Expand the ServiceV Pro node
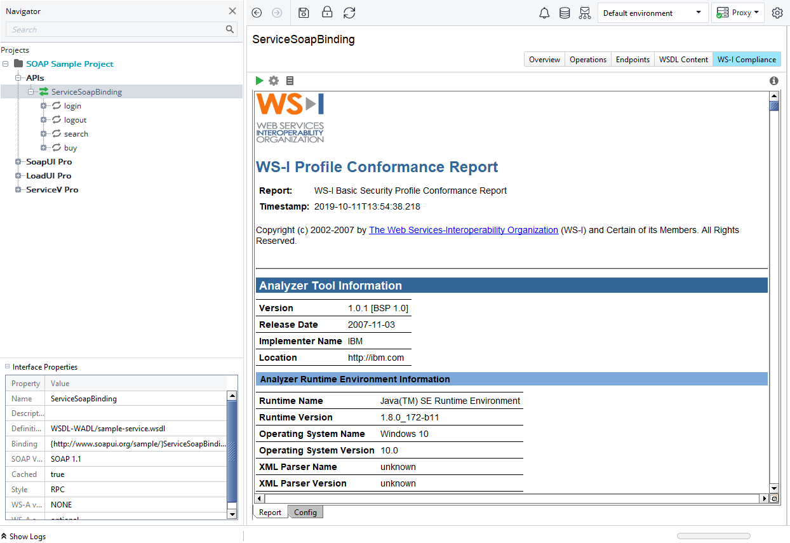The height and width of the screenshot is (543, 790). [18, 189]
